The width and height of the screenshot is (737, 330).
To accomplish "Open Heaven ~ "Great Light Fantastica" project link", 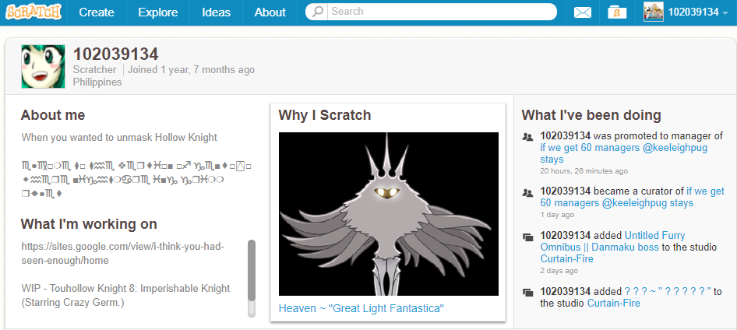I will (361, 308).
